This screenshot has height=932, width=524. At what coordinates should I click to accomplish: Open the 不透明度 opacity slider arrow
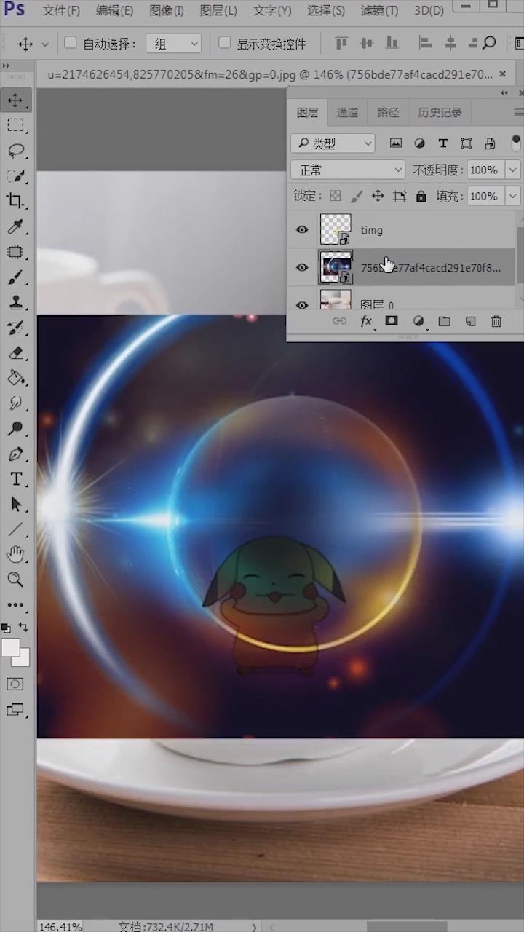[513, 170]
